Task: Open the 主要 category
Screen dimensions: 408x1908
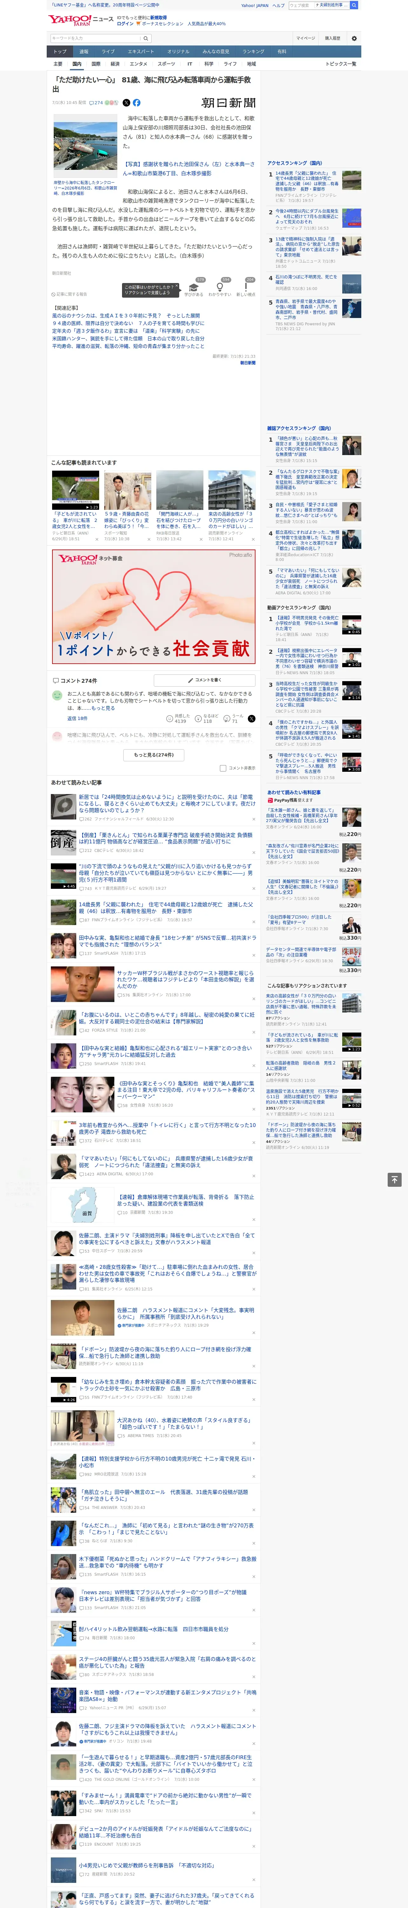Action: pos(58,64)
